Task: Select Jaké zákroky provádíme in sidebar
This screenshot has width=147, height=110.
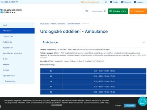Action: coord(17,53)
